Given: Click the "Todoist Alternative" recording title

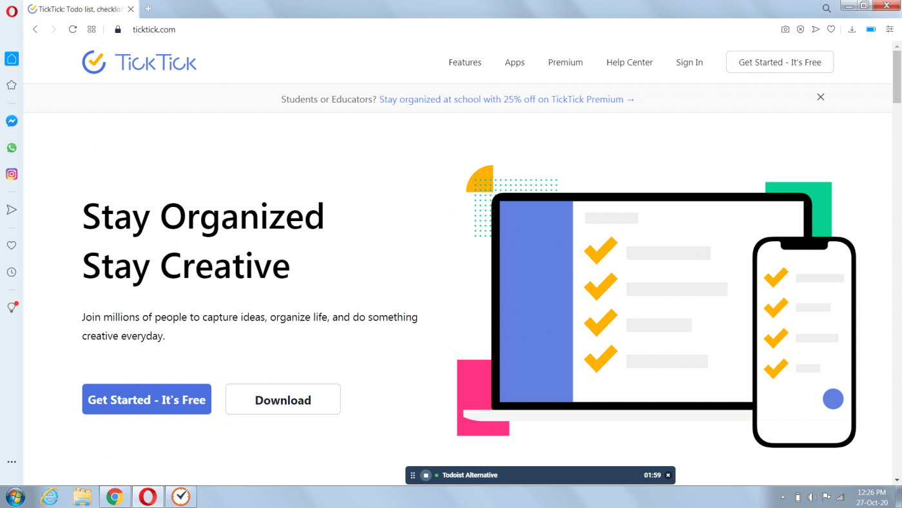Looking at the screenshot, I should click(x=470, y=475).
